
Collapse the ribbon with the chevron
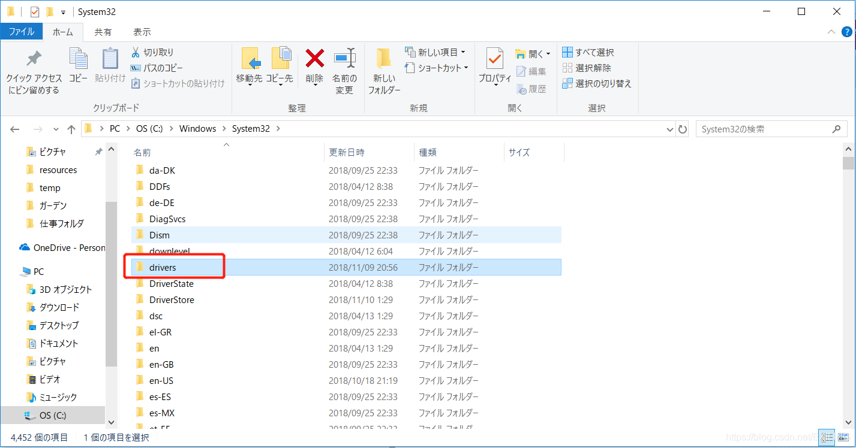pos(831,32)
